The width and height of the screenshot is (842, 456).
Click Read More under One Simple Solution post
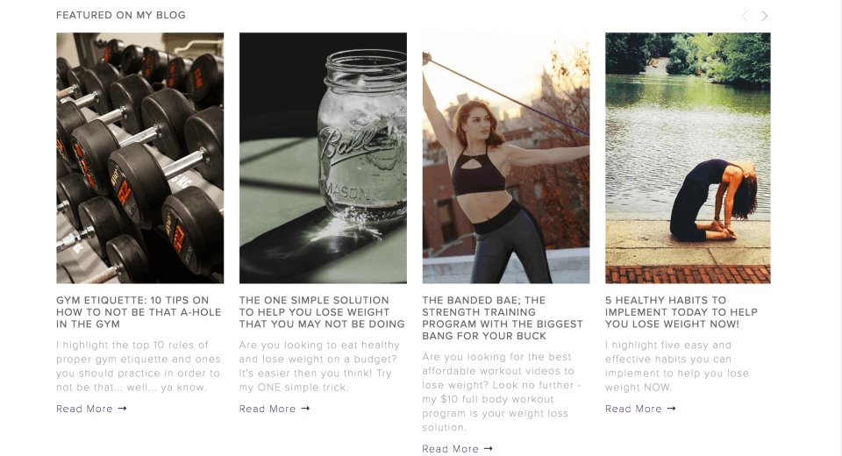[268, 409]
